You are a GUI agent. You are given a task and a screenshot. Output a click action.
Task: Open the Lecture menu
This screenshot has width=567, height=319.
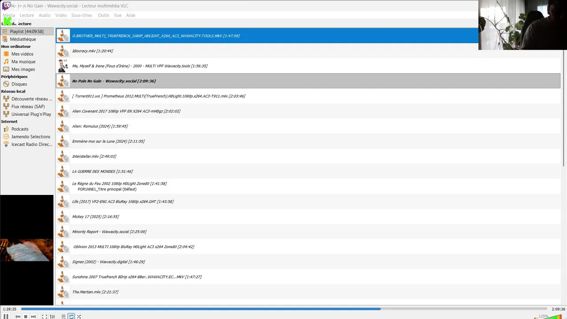click(27, 15)
